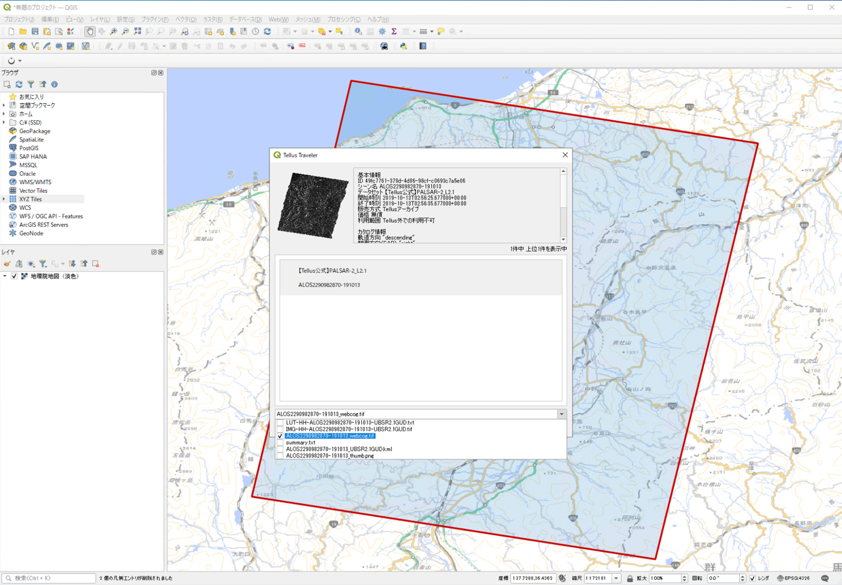
Task: Expand the 空間ブックマーク tree node
Action: click(4, 105)
